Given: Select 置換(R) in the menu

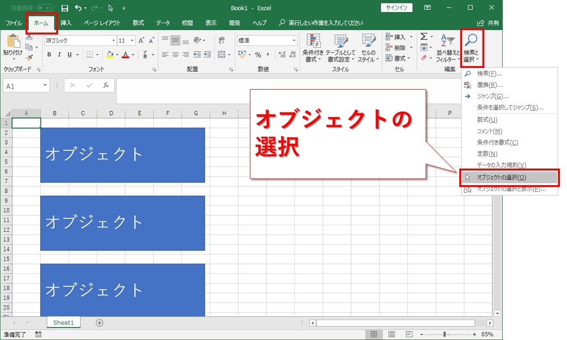Looking at the screenshot, I should point(510,85).
